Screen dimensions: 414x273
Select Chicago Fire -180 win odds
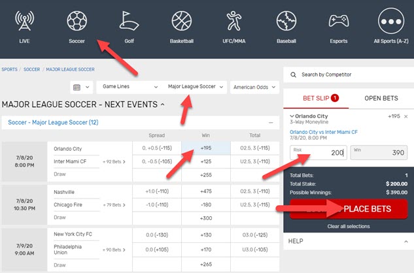[x=207, y=204]
